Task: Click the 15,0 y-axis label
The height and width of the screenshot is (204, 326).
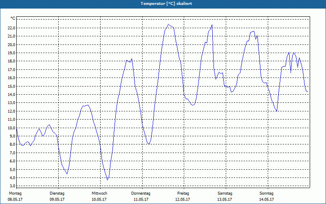Action: (x=12, y=86)
